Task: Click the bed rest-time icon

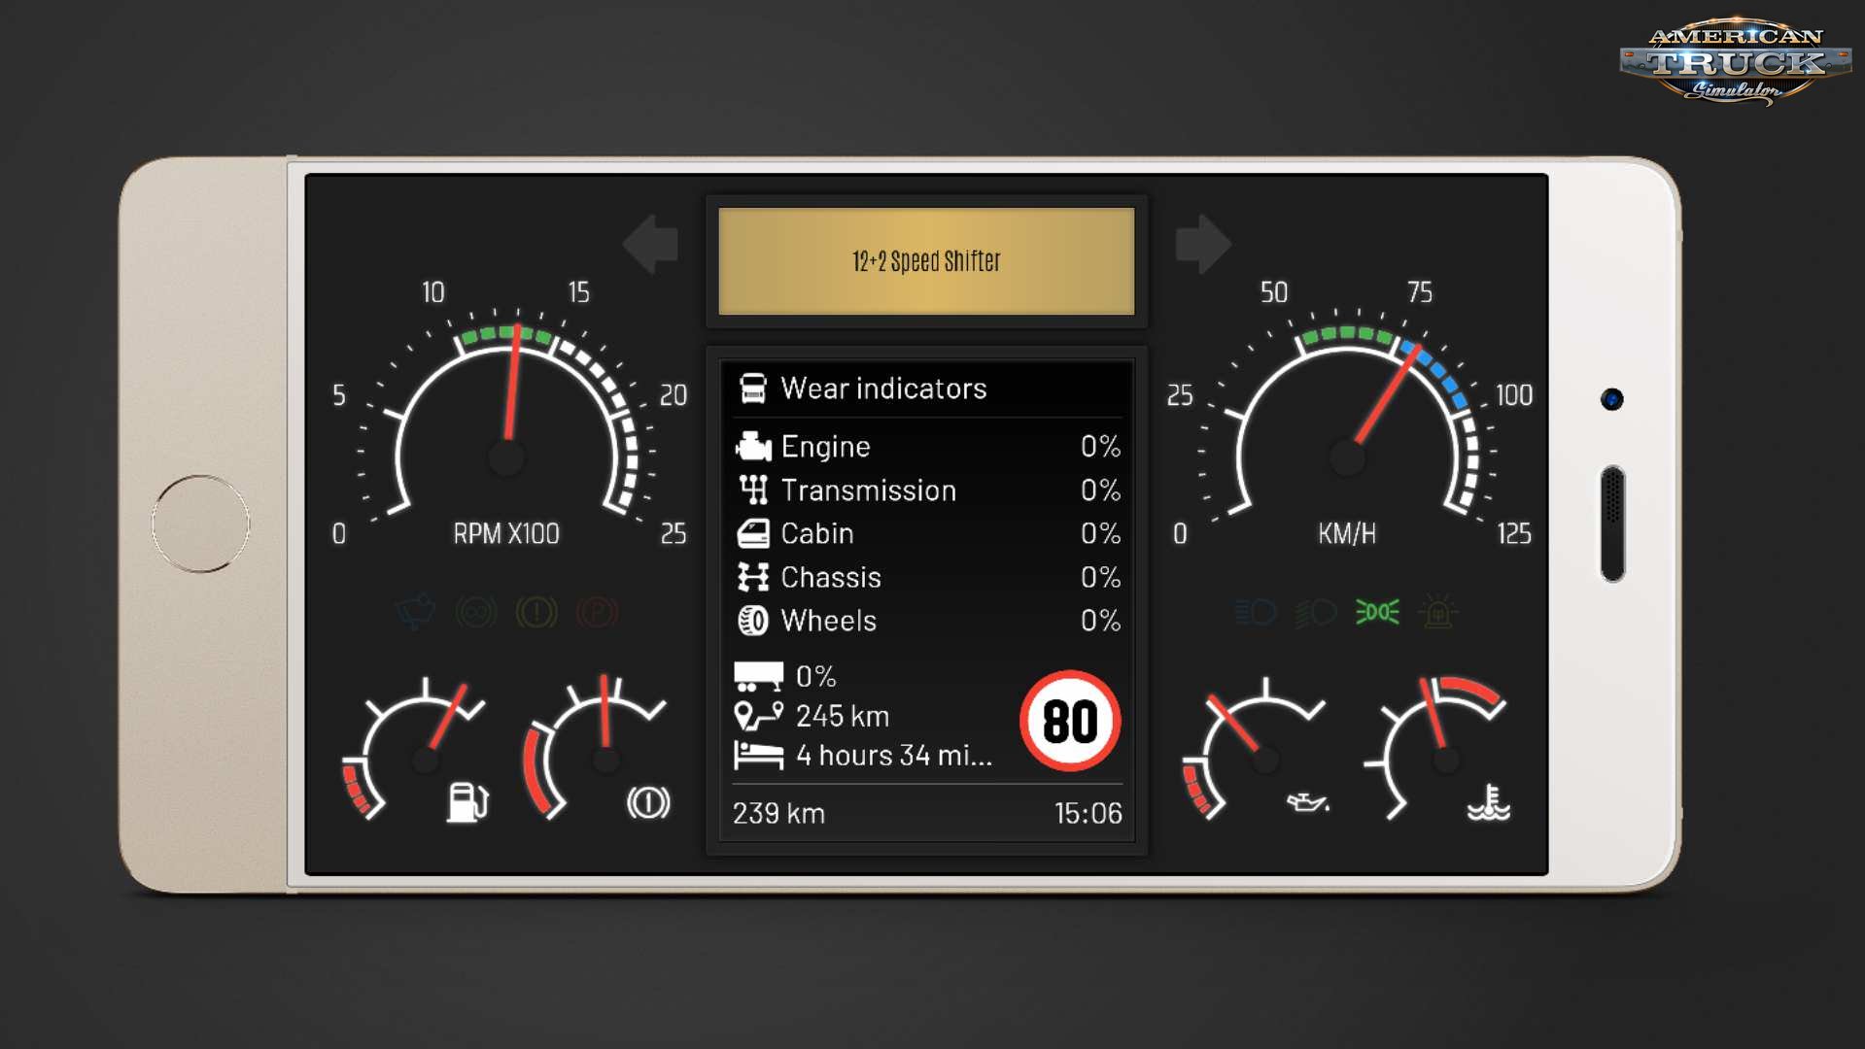Action: [759, 756]
